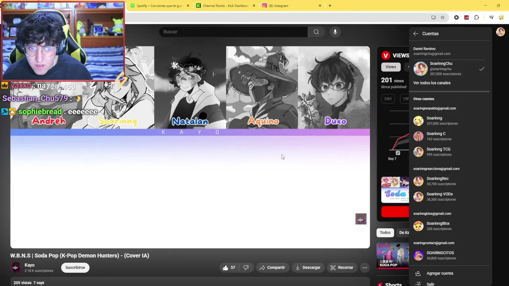Open media controls music note icon
509x286 pixels.
pos(492,17)
